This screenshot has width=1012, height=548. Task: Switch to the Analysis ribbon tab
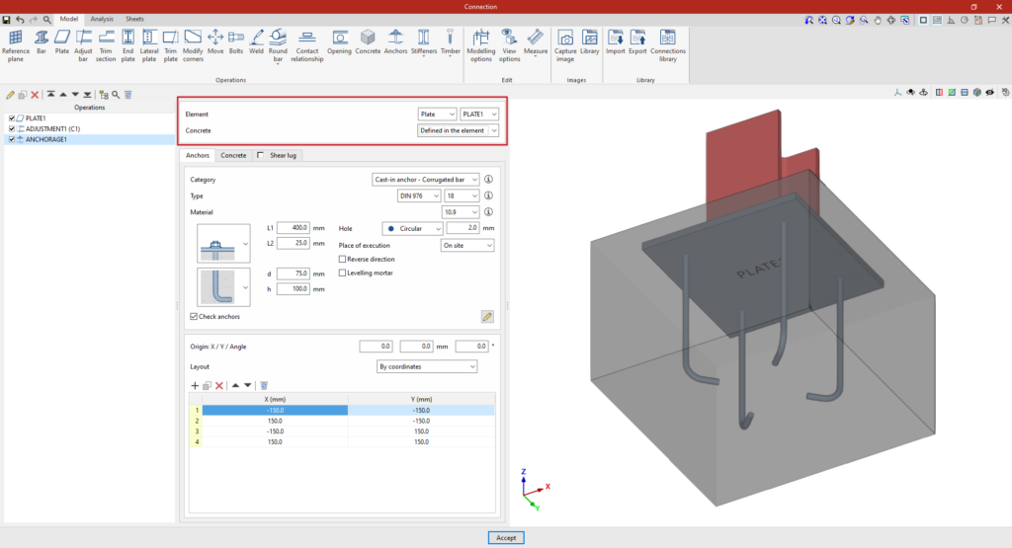point(101,19)
